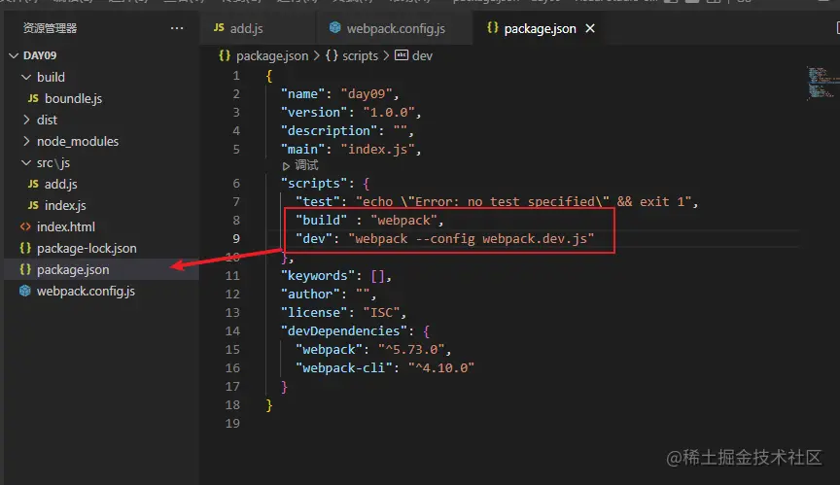Click the braces icon before scripts breadcrumb
Viewport: 840px width, 485px height.
coord(332,55)
